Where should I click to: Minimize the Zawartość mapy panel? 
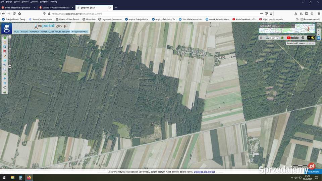tap(310, 43)
